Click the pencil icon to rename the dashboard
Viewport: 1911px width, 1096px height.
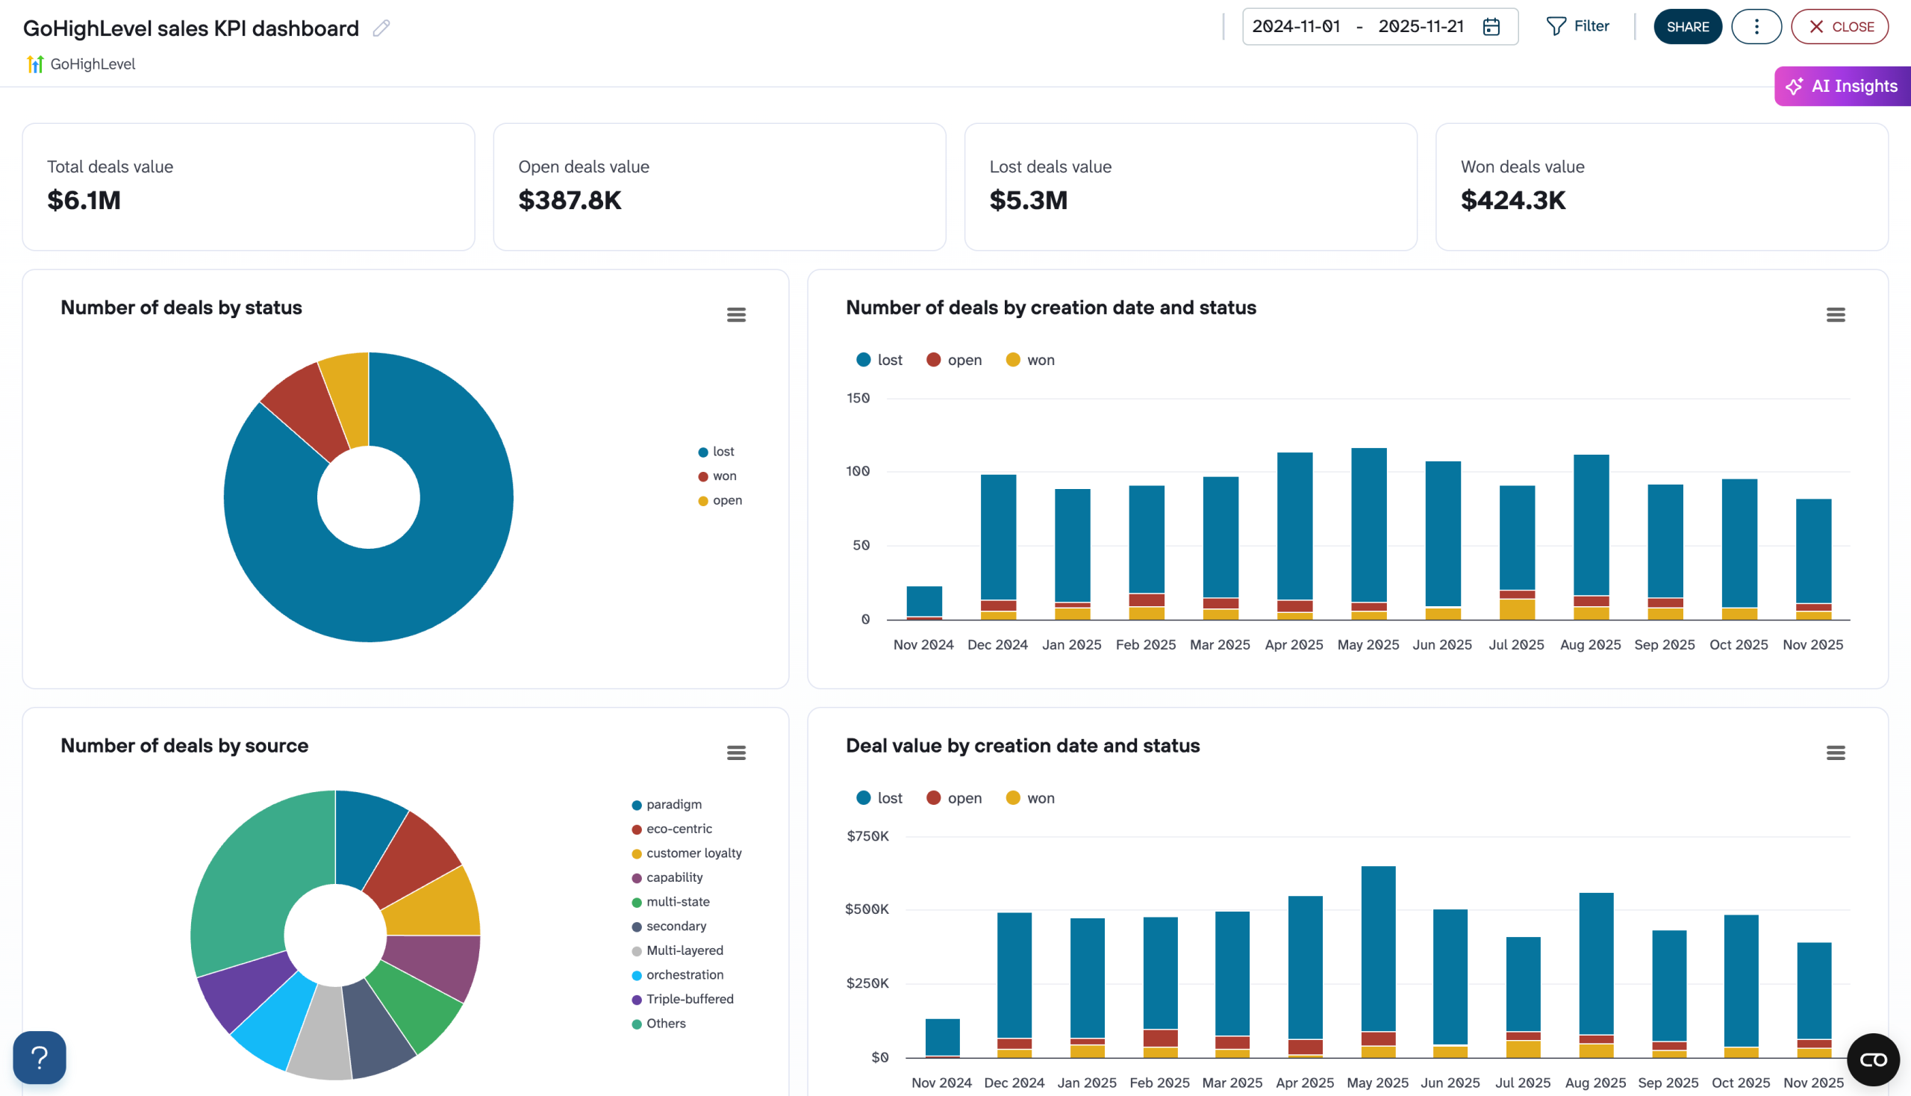tap(381, 27)
